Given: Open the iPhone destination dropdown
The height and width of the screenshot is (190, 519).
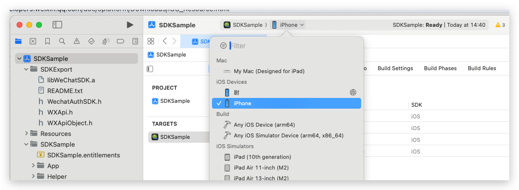Looking at the screenshot, I should point(288,25).
